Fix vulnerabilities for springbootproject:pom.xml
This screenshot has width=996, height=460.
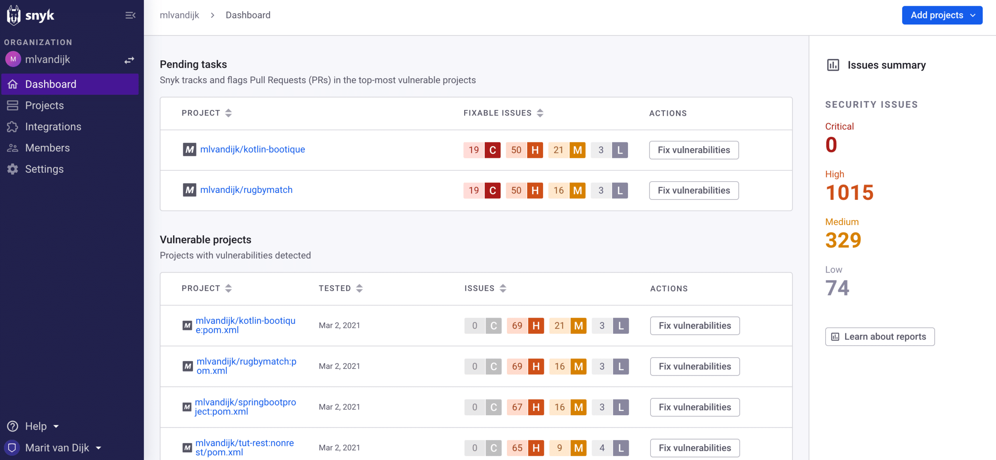pos(695,408)
